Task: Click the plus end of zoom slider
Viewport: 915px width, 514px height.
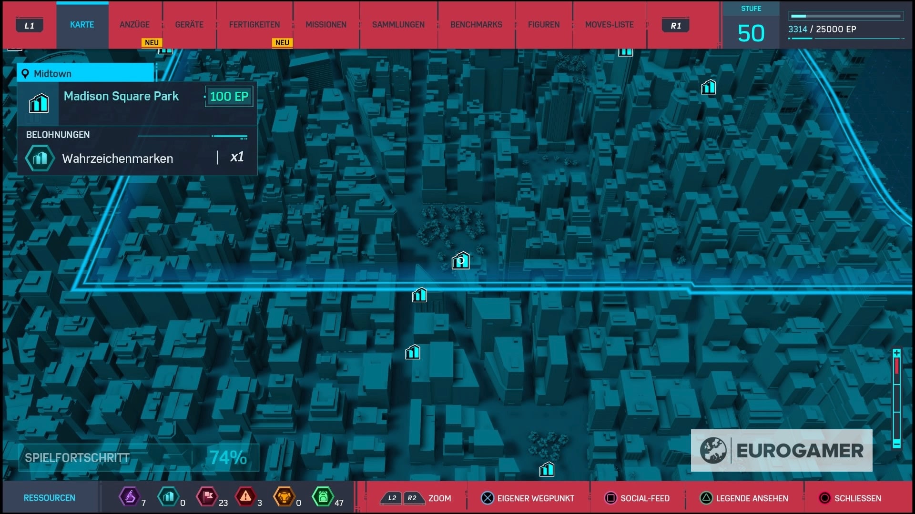Action: pyautogui.click(x=896, y=353)
